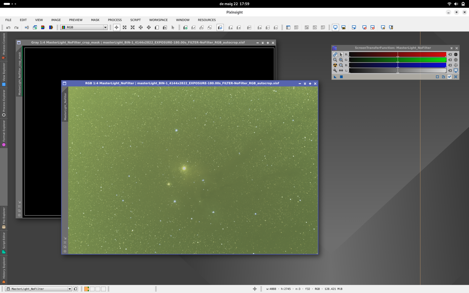The width and height of the screenshot is (469, 293).
Task: Click the Zoom to Fit toolbar icon
Action: tap(125, 27)
